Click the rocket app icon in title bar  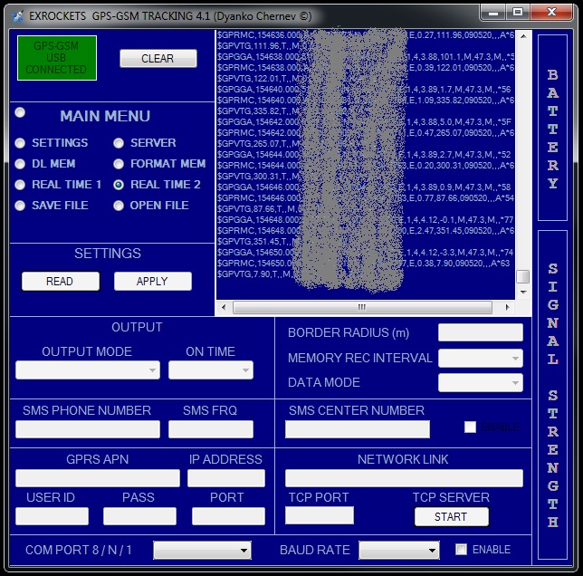pyautogui.click(x=17, y=16)
